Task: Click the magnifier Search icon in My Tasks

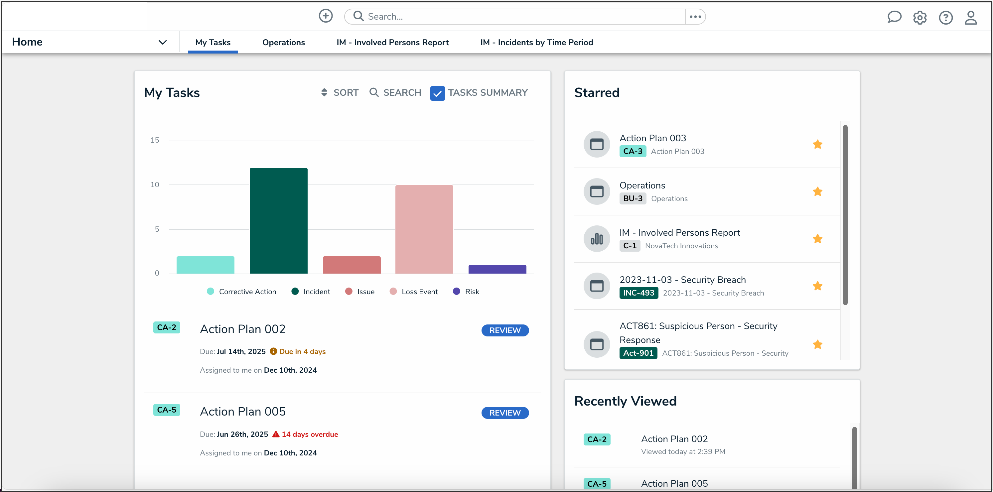Action: click(373, 92)
